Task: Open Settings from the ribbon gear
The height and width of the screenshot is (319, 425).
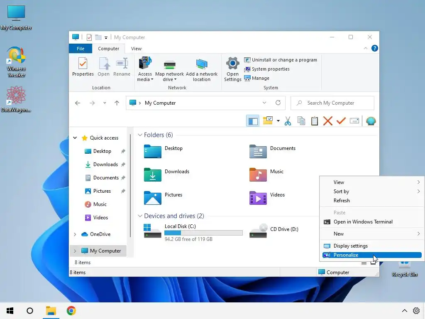Action: (x=232, y=69)
